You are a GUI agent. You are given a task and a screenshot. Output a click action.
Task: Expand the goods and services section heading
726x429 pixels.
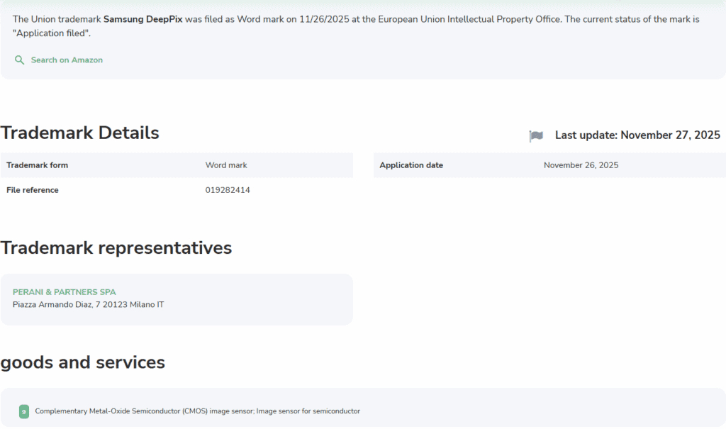tap(83, 362)
